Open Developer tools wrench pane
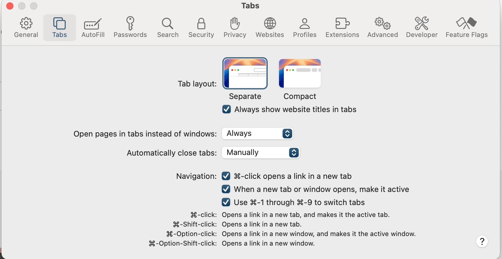502x259 pixels. (x=422, y=28)
